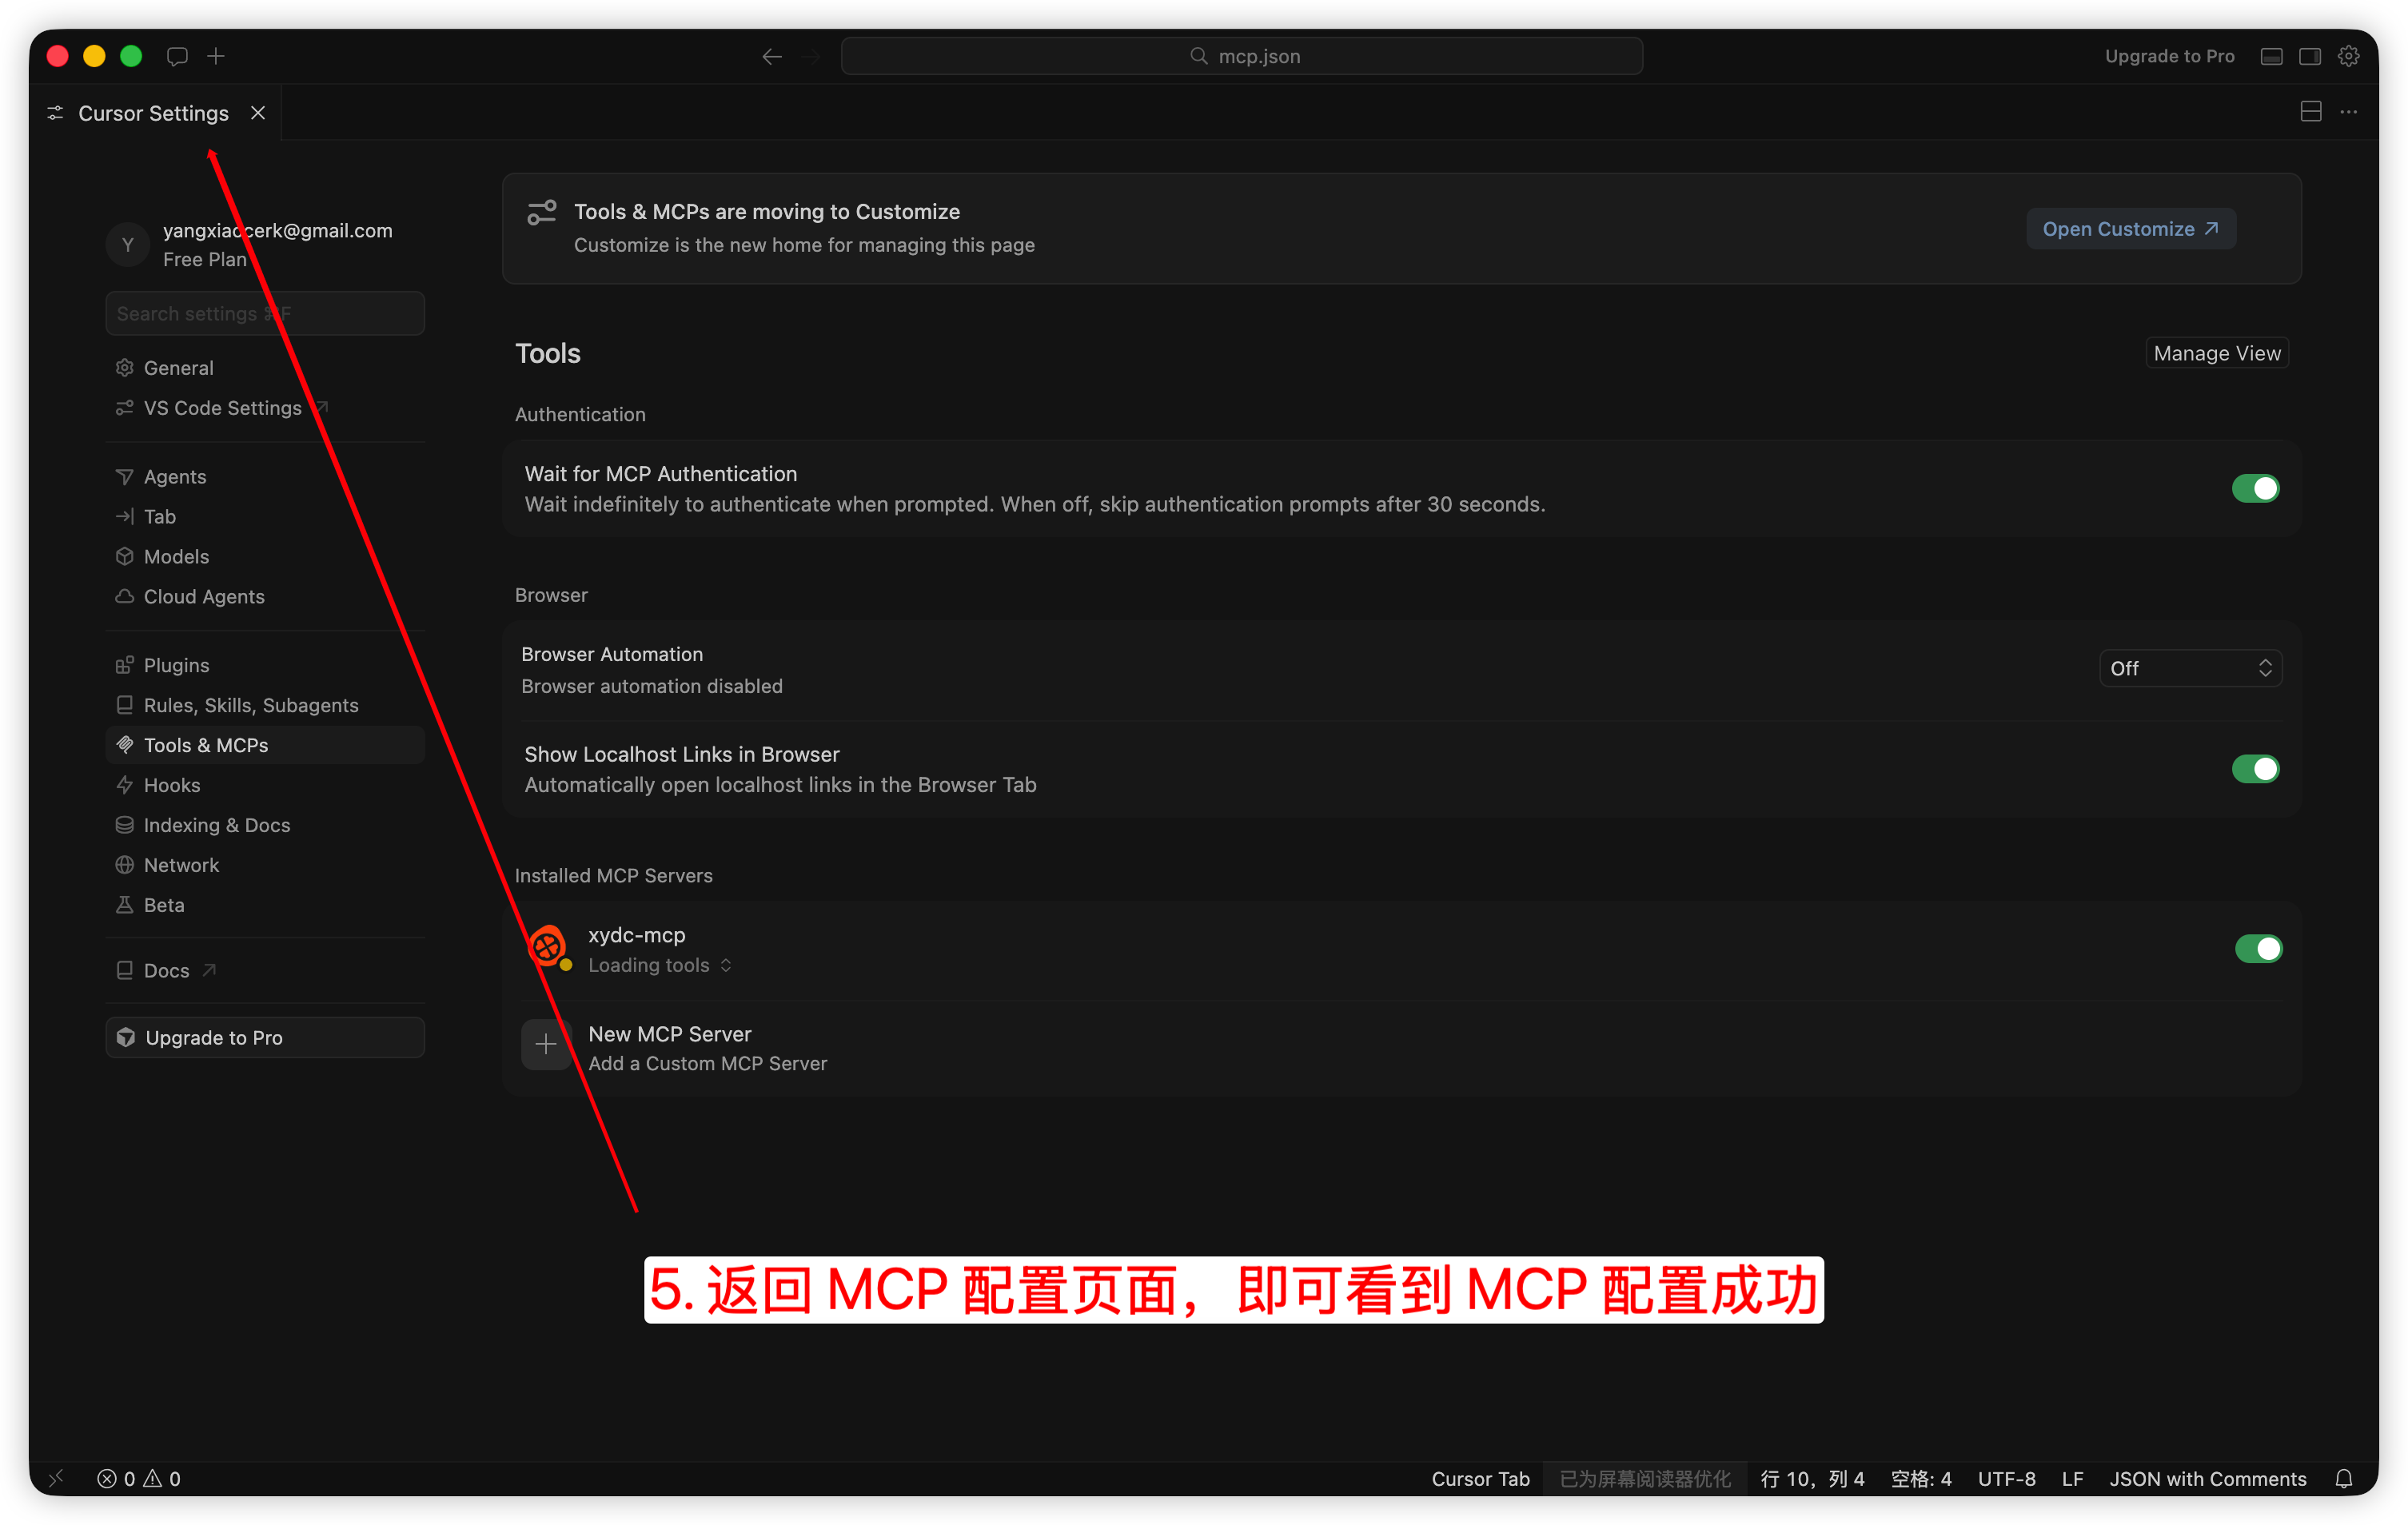Expand the Loading tools list for xydc-mcp
Screen dimensions: 2408x1525
(660, 965)
